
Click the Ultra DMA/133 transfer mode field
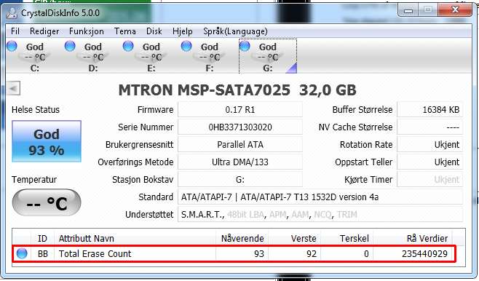[240, 162]
